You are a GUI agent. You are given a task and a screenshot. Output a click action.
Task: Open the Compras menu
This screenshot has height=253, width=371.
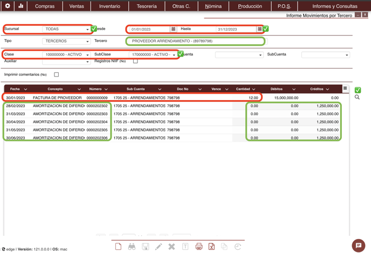(45, 6)
